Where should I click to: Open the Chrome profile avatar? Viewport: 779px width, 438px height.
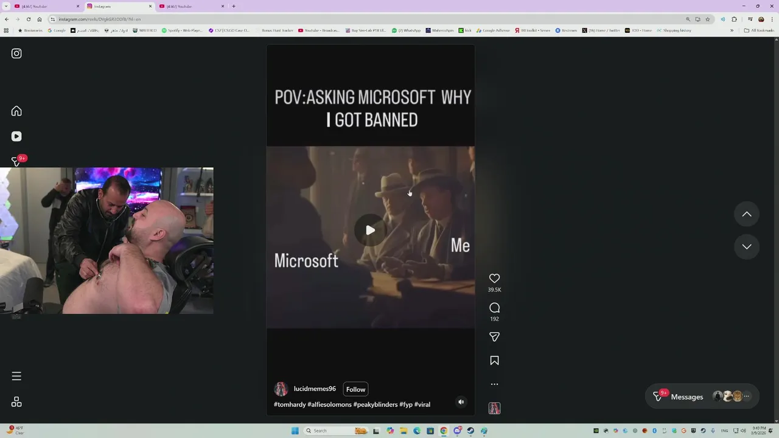761,19
